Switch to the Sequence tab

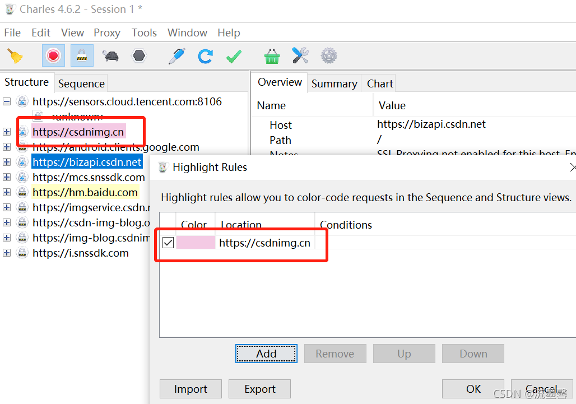coord(81,83)
